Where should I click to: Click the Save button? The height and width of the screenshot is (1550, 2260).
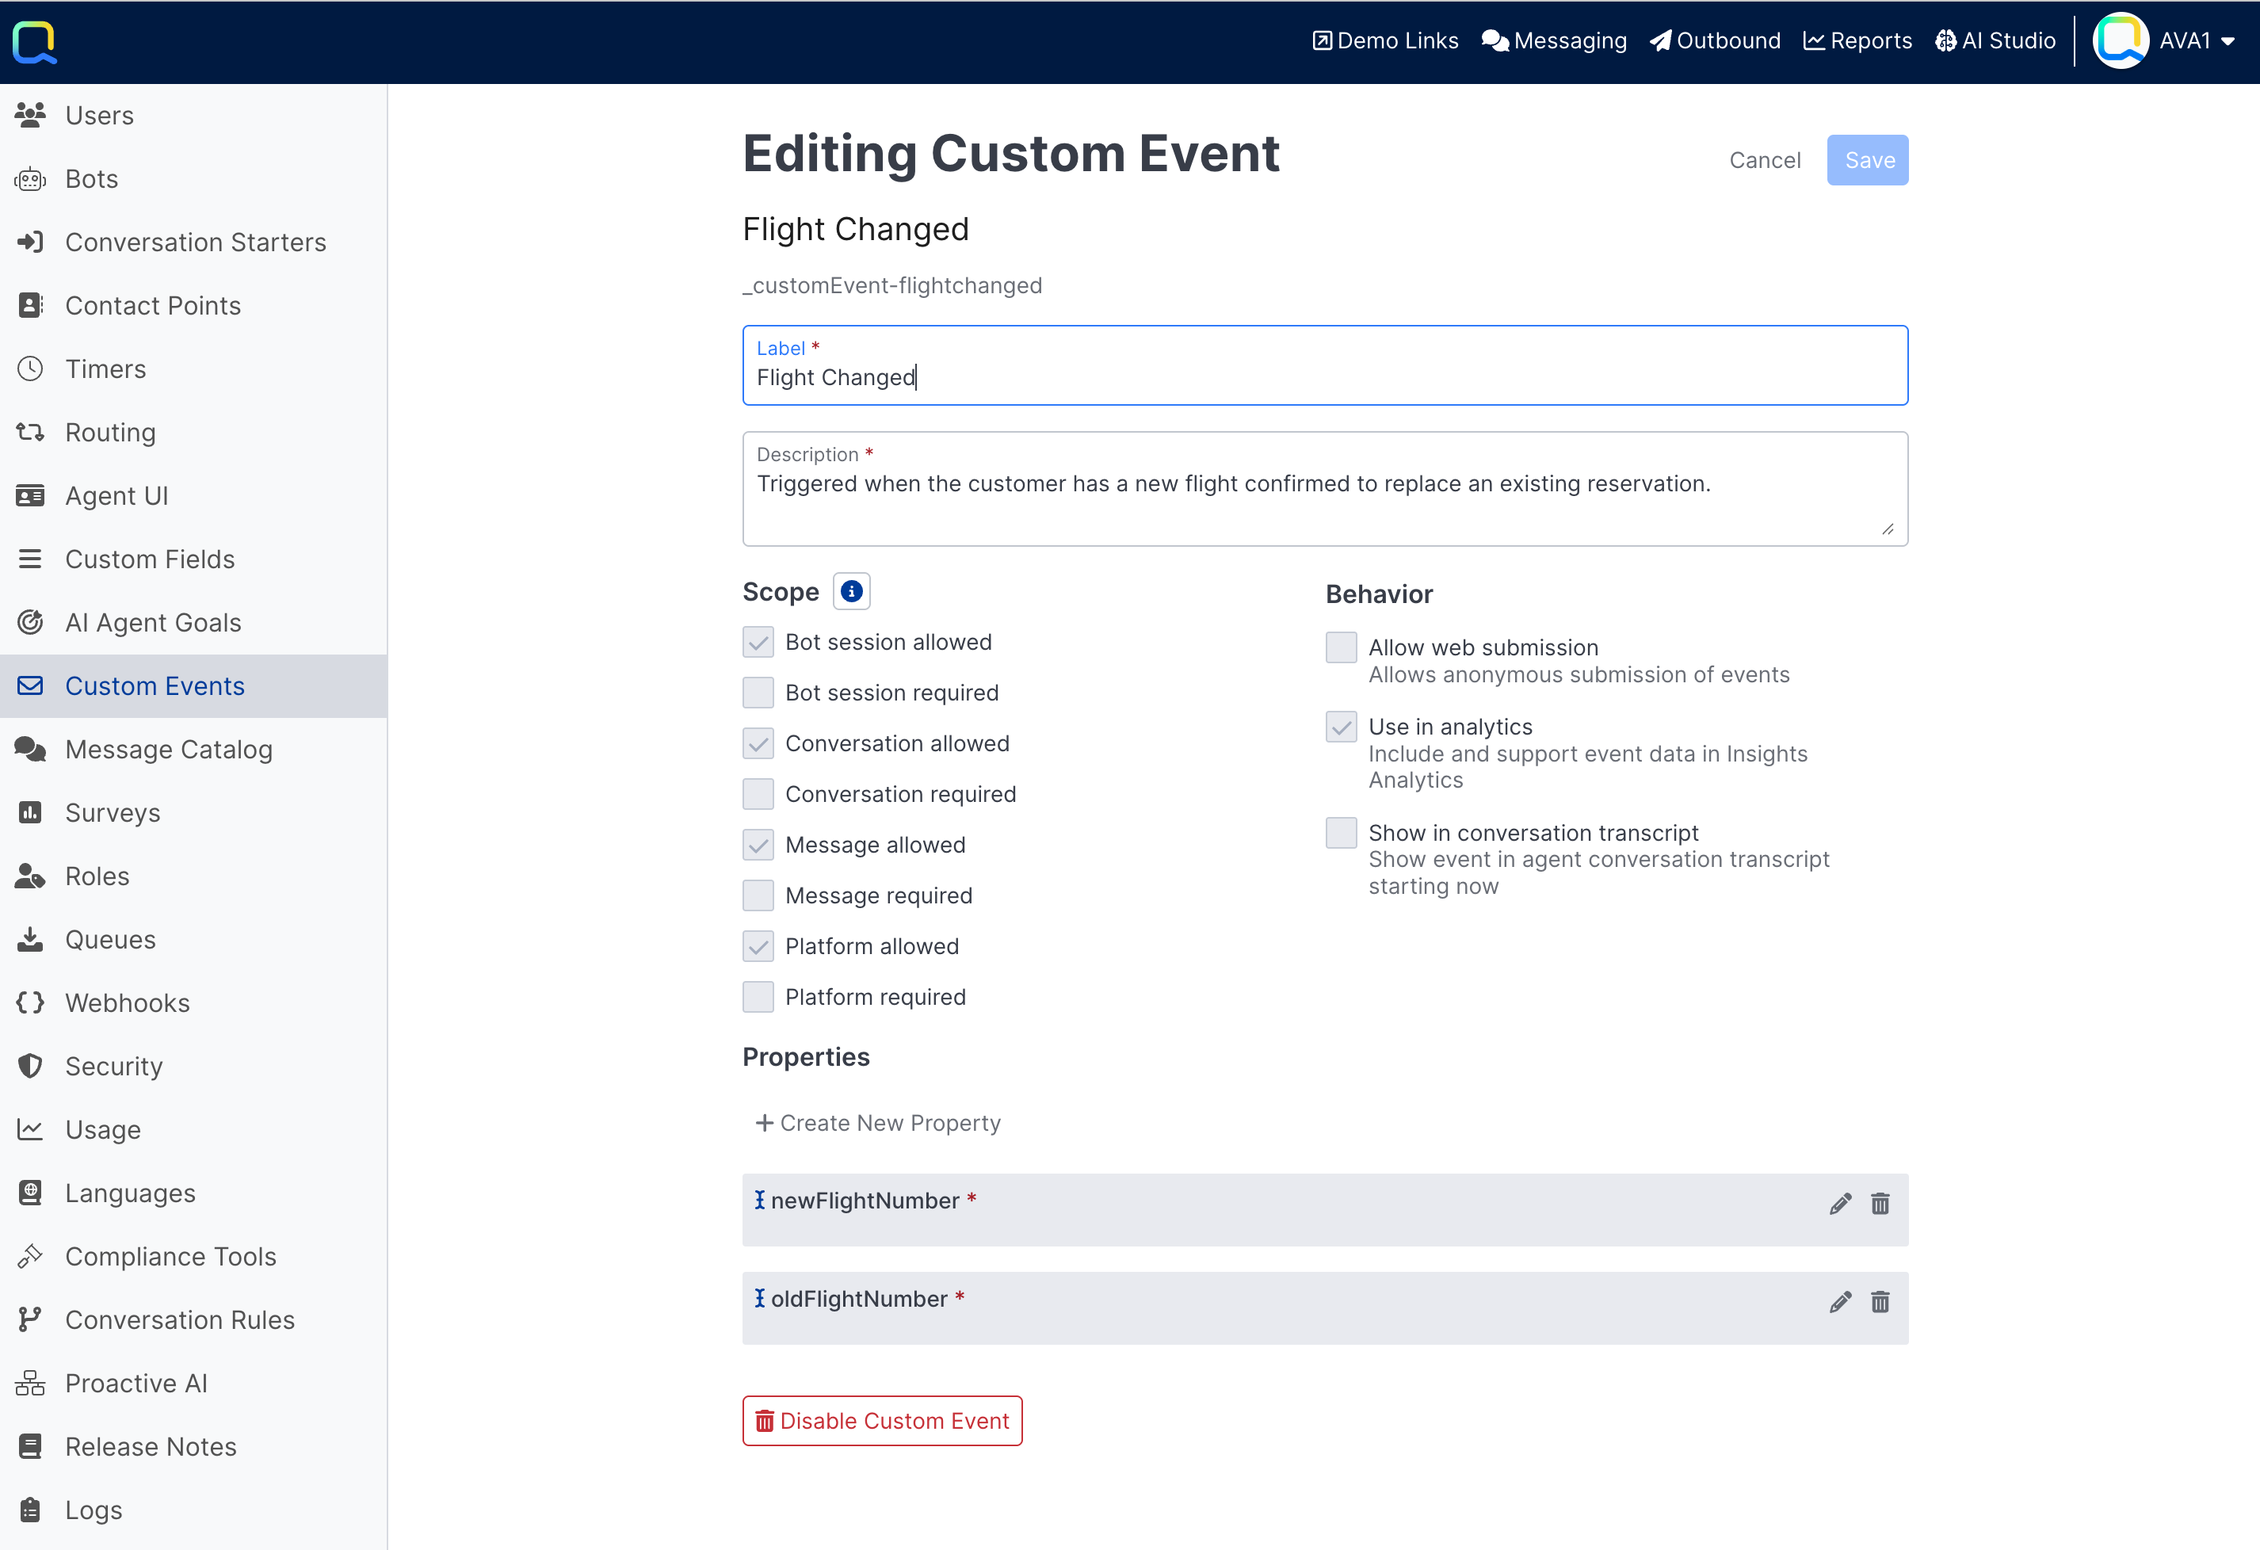point(1866,160)
